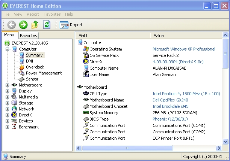Viewport: 230px width, 161px height.
Task: Click the Up folder toolbar icon
Action: click(35, 25)
